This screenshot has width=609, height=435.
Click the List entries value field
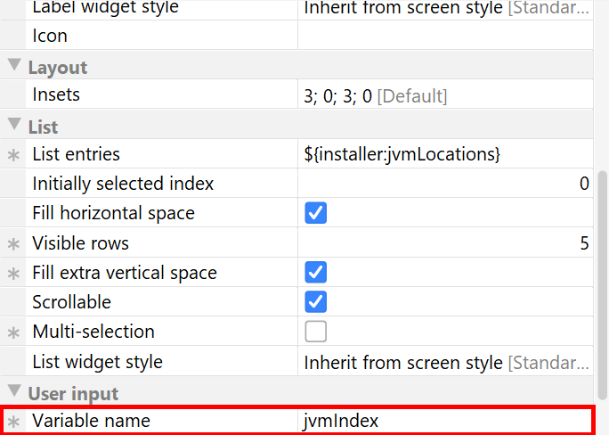[x=445, y=154]
